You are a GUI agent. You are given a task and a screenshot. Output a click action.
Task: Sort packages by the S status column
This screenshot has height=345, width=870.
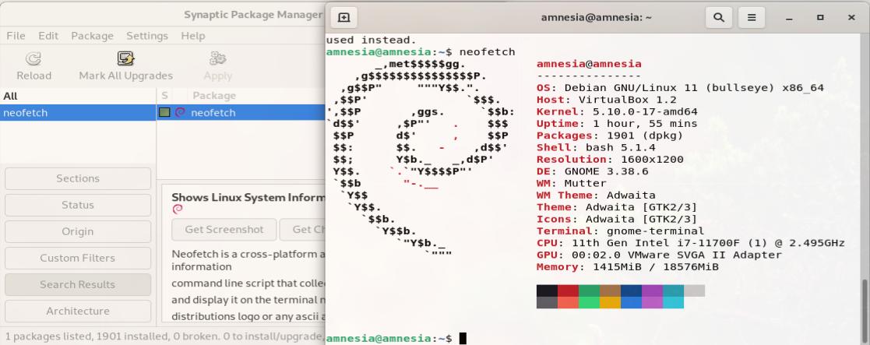[164, 96]
